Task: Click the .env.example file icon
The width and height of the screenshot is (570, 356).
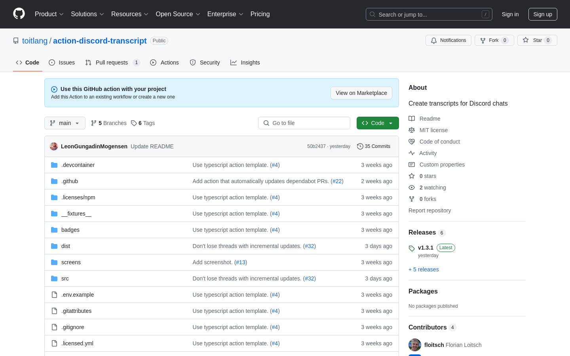Action: [x=54, y=295]
